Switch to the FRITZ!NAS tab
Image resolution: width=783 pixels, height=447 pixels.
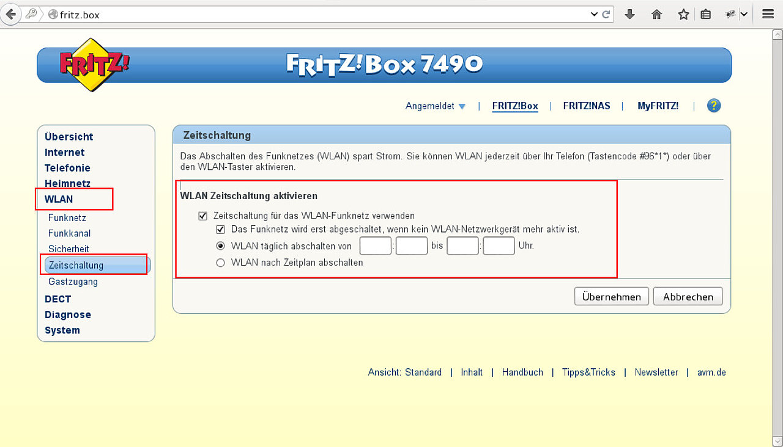coord(587,106)
